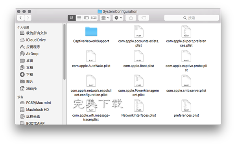Open xiaoye home folder in sidebar
Viewport: 236px width, 146px height.
[x=28, y=88]
